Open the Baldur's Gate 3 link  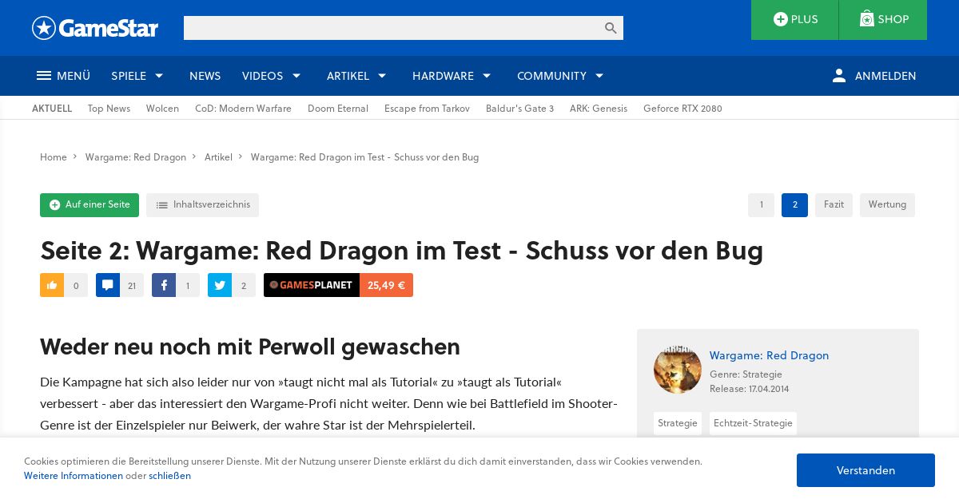pos(519,109)
